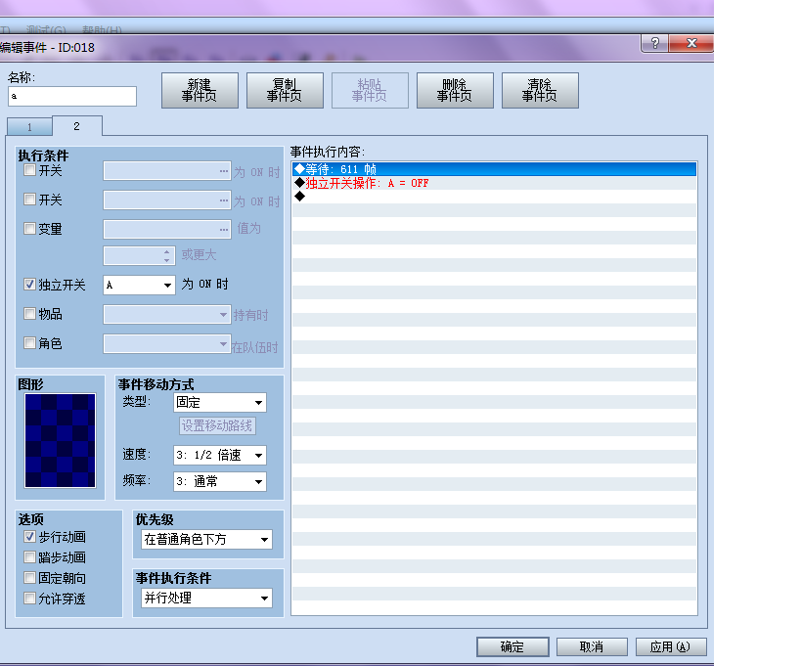This screenshot has width=801, height=666.
Task: Select event page tab 2
Action: coord(76,126)
